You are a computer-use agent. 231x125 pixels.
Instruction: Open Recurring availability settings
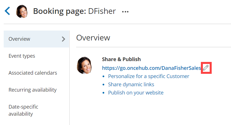32,90
